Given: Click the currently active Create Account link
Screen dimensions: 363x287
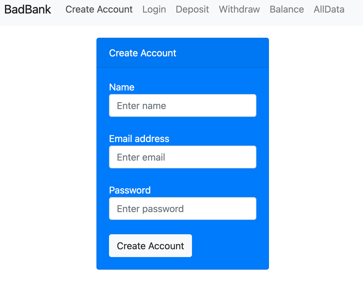Looking at the screenshot, I should [99, 9].
